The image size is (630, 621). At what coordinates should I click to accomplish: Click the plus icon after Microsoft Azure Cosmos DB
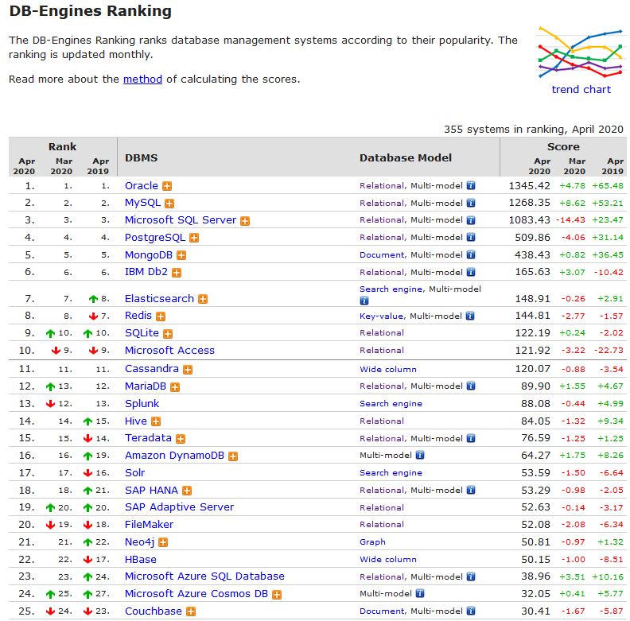pos(277,595)
